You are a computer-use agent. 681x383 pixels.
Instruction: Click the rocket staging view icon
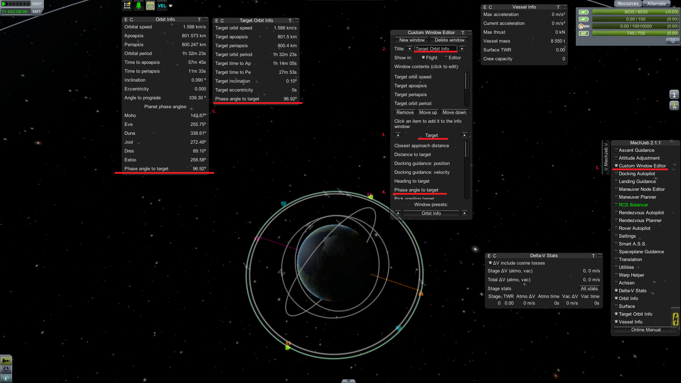6,361
